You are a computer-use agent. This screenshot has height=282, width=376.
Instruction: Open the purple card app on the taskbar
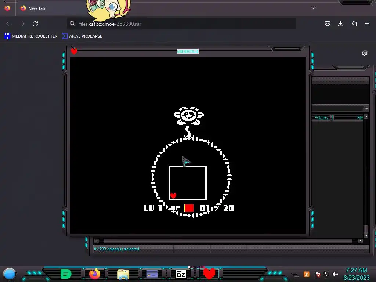[152, 274]
